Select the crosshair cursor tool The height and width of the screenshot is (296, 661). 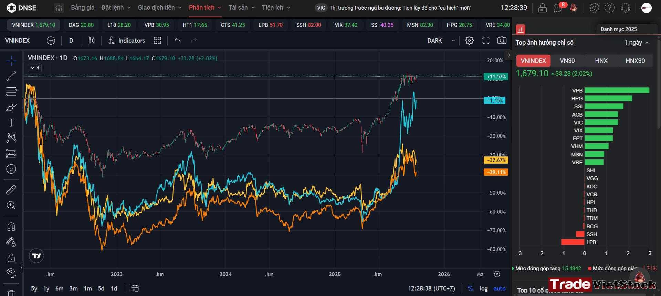pyautogui.click(x=11, y=61)
